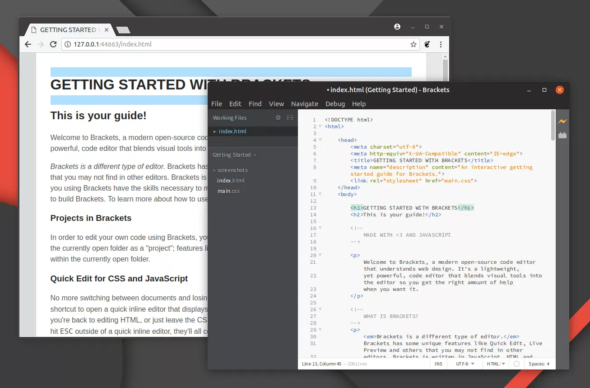Fold the comment block at line 26

[320, 309]
